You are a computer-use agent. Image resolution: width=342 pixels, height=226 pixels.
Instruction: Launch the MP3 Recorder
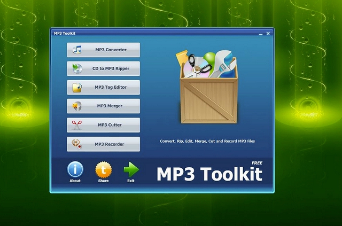103,144
